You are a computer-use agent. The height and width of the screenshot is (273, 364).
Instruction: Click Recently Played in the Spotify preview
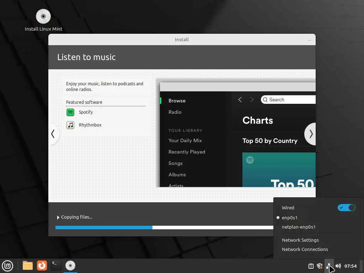point(187,152)
